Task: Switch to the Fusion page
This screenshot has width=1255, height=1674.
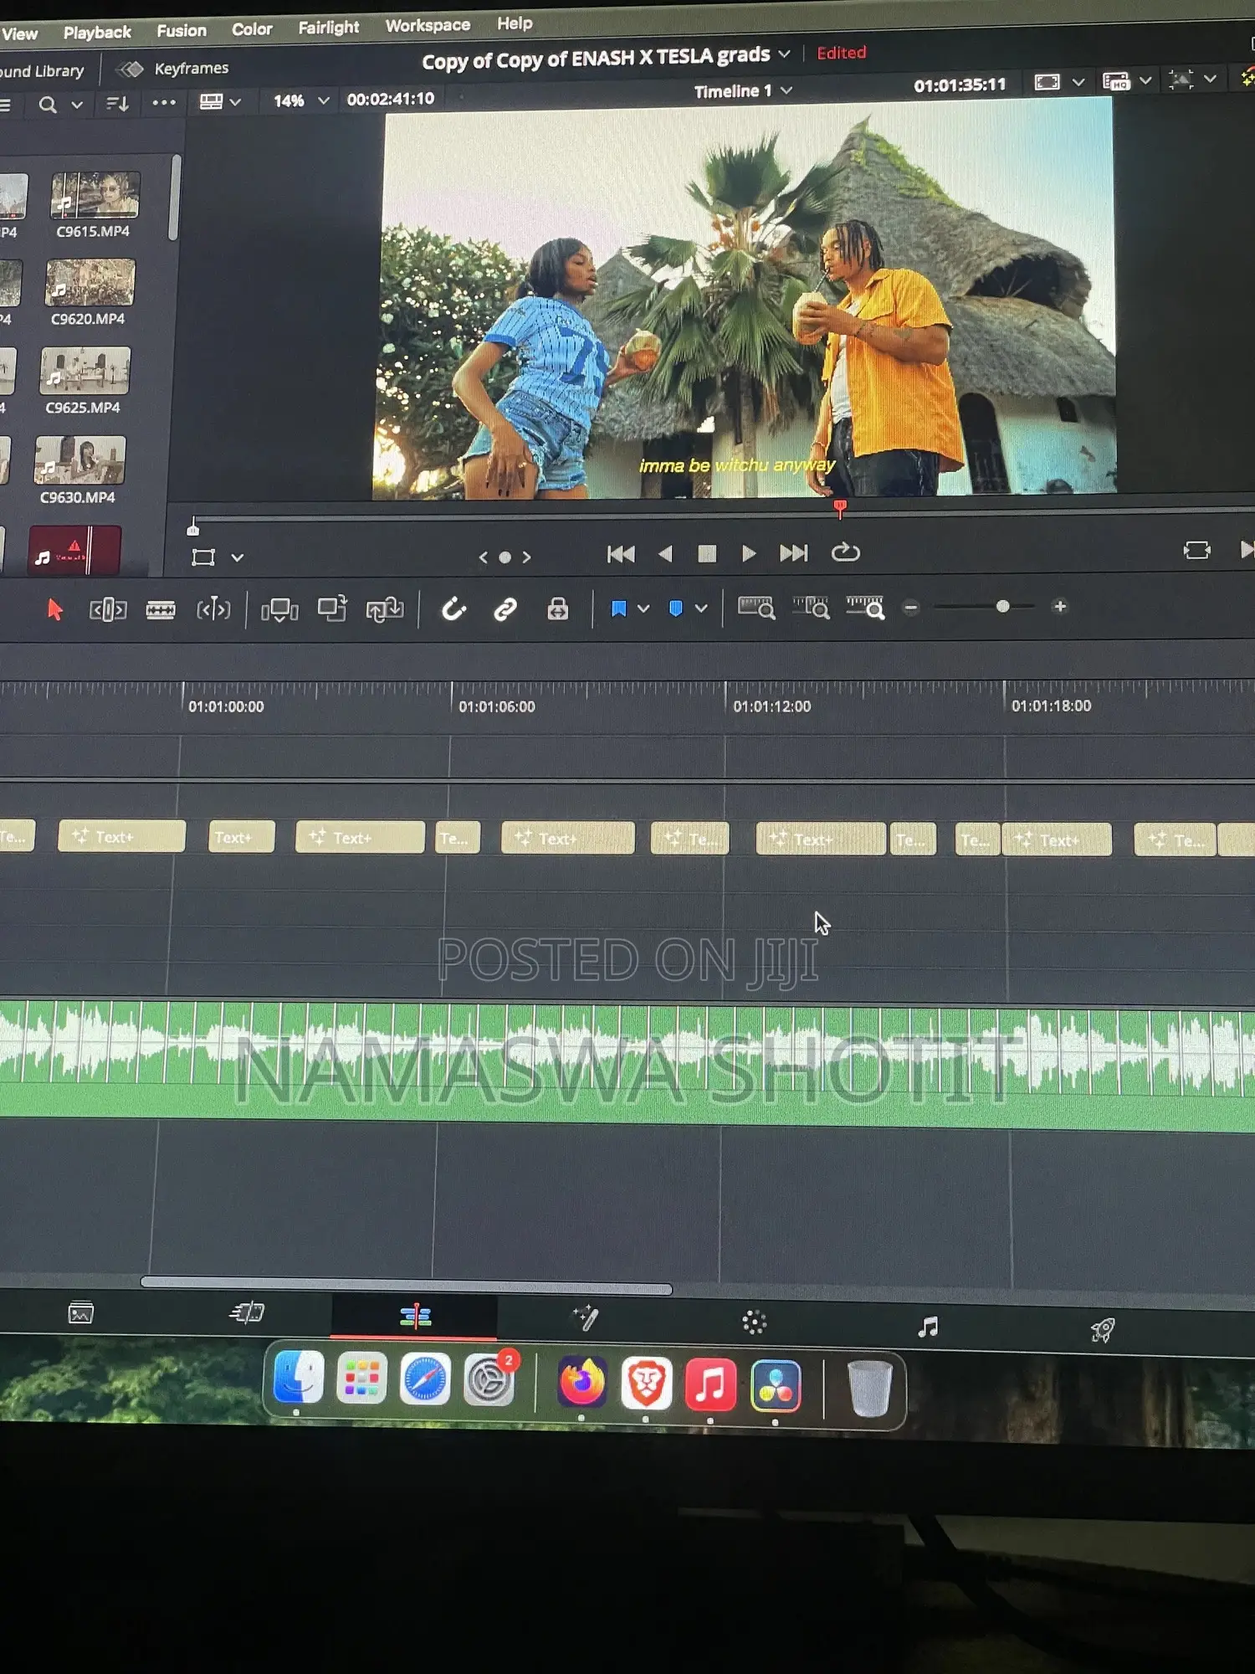Action: (x=586, y=1318)
